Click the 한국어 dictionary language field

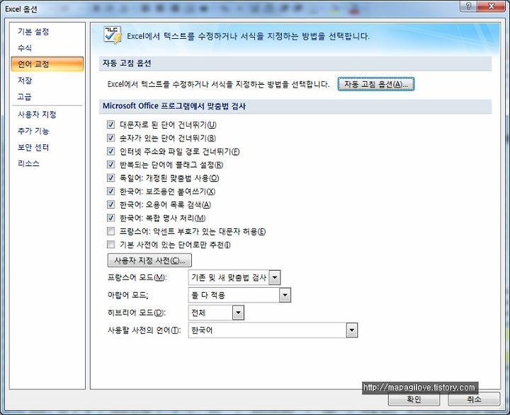273,331
